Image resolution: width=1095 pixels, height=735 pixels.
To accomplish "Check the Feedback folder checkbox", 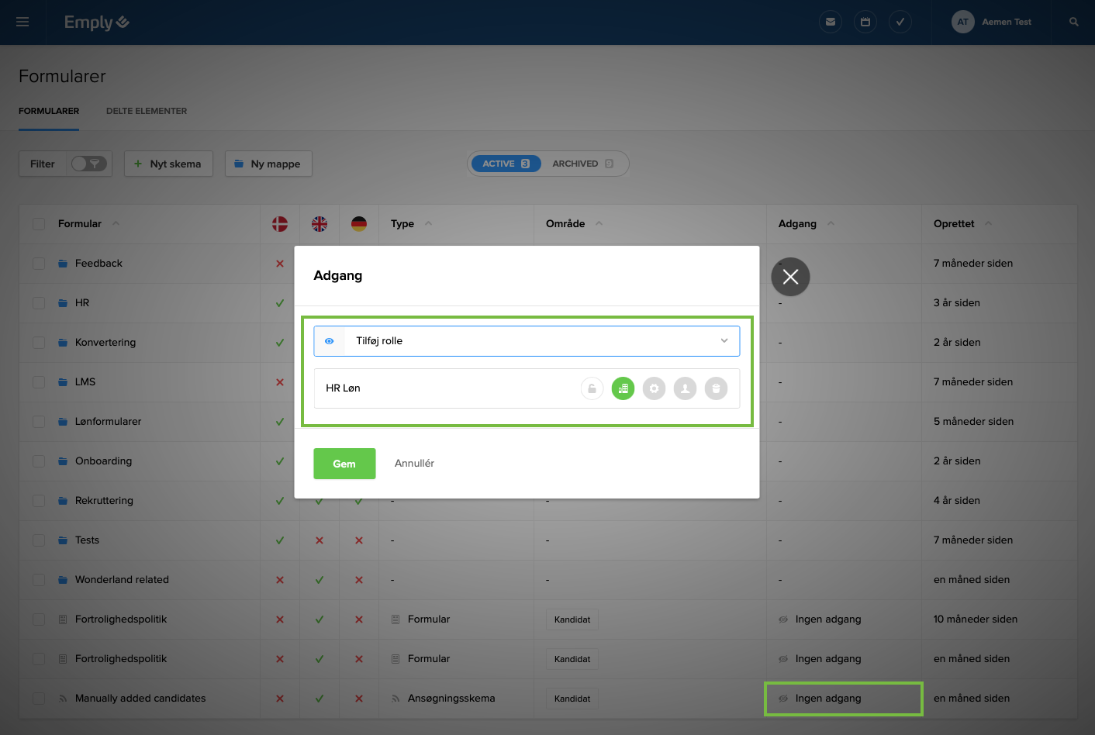I will [x=39, y=264].
